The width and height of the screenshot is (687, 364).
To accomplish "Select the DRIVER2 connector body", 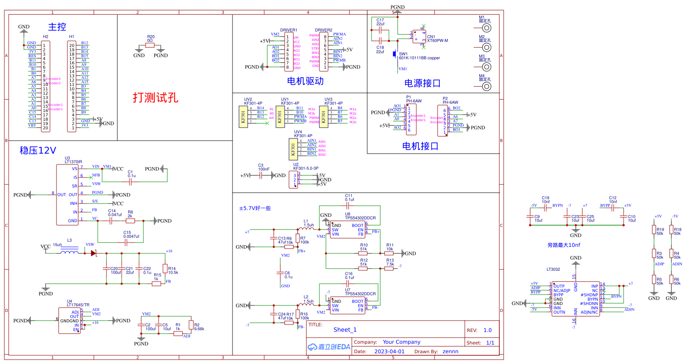I will coord(324,52).
